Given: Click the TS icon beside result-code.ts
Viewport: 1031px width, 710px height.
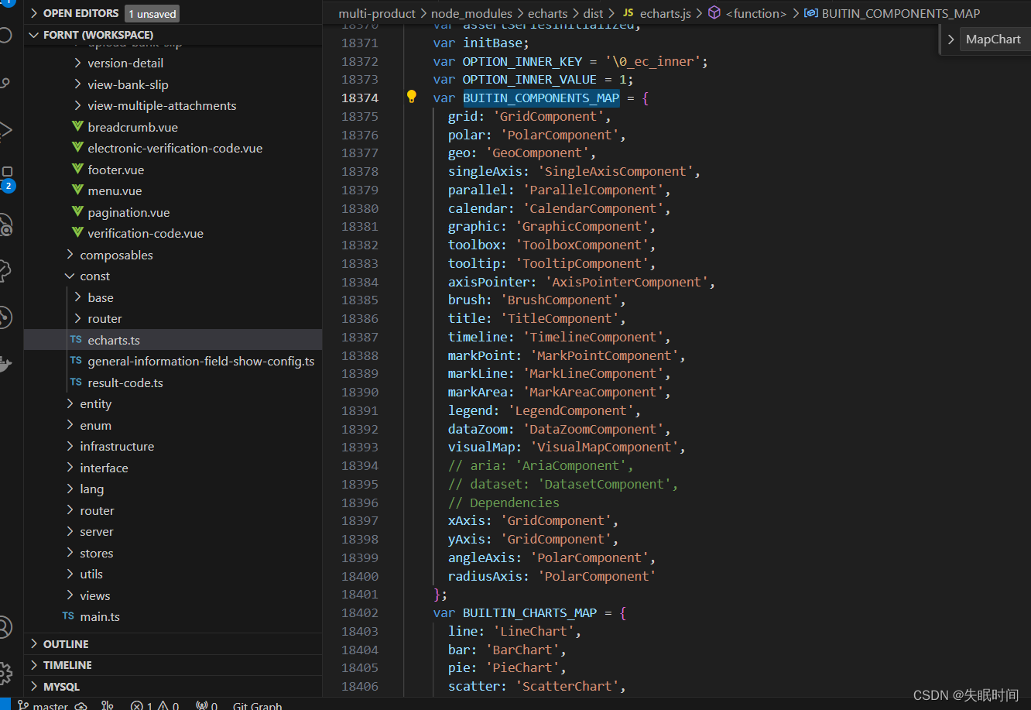Looking at the screenshot, I should 76,382.
